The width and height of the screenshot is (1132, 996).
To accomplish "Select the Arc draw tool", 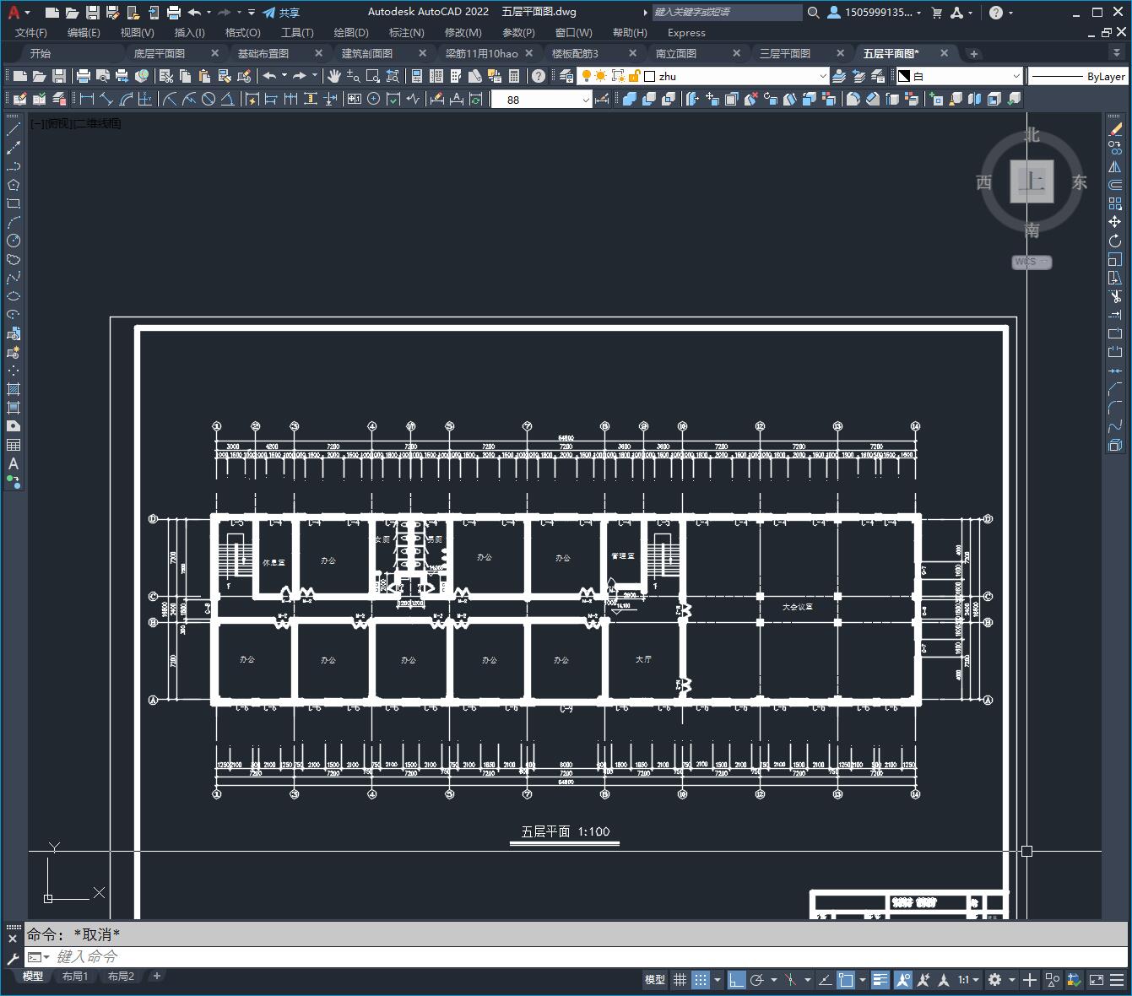I will coord(13,222).
